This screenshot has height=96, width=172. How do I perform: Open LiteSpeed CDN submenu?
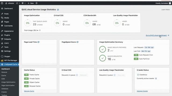(x=3, y=79)
